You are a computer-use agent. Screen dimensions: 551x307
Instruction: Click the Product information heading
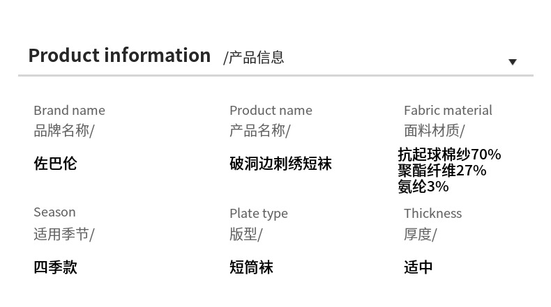pyautogui.click(x=119, y=56)
